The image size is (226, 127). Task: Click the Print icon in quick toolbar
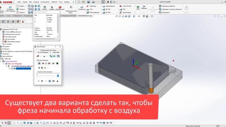93,2
